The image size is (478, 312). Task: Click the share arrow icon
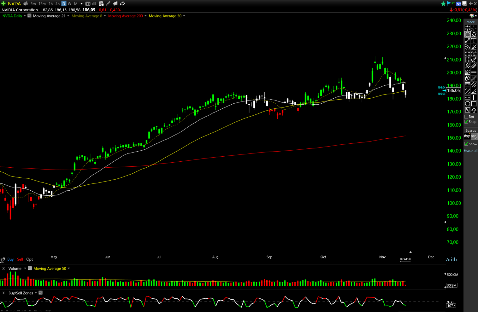[122, 3]
